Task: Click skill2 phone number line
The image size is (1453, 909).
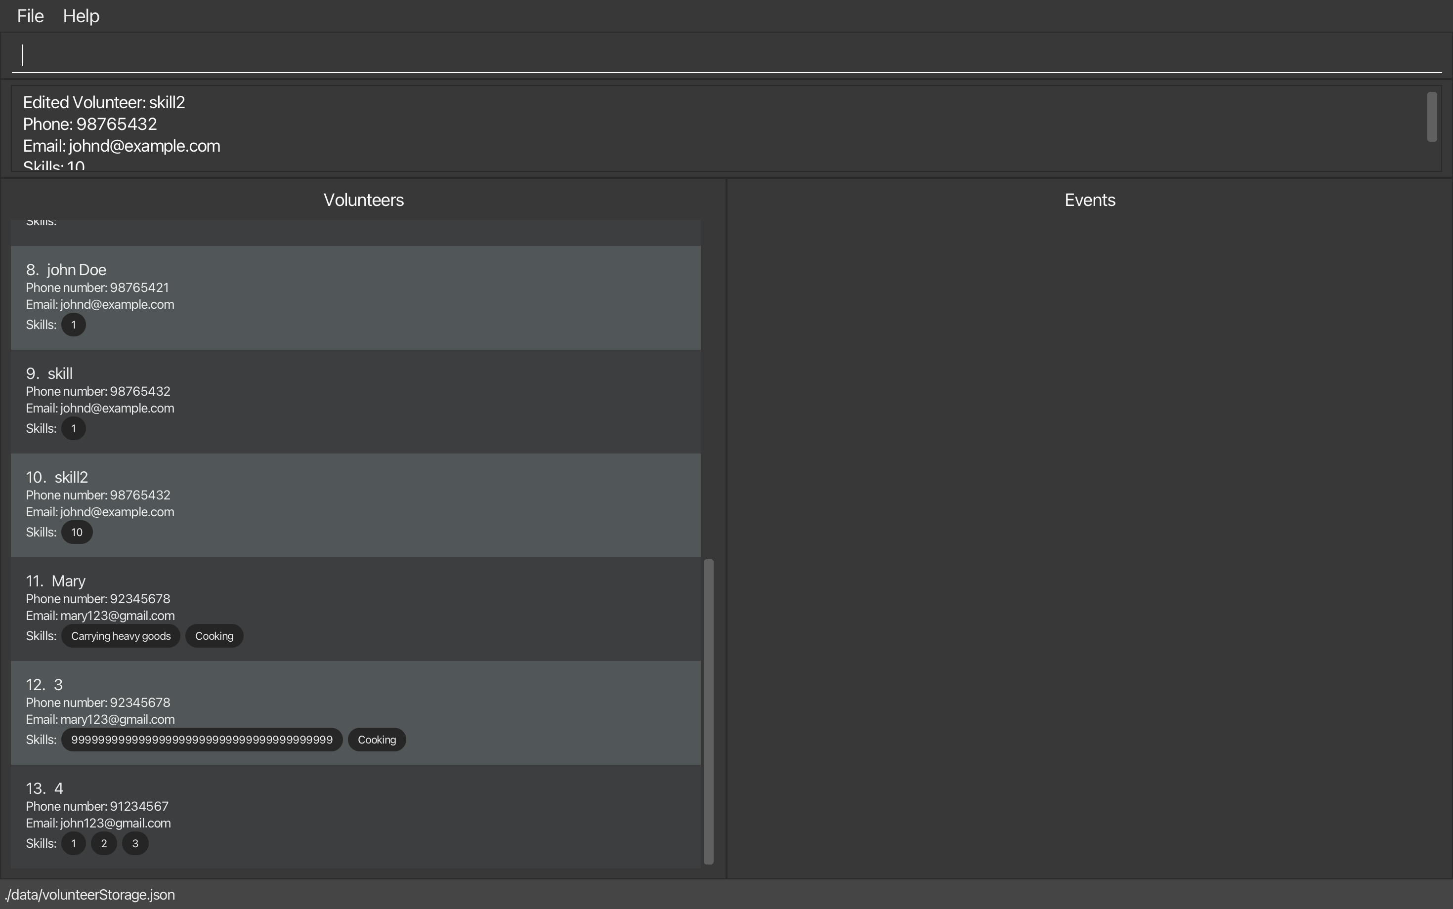Action: point(98,495)
